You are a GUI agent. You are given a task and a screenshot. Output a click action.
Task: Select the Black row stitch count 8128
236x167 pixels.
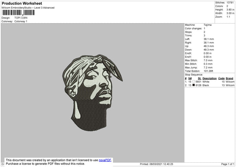tap(198, 85)
